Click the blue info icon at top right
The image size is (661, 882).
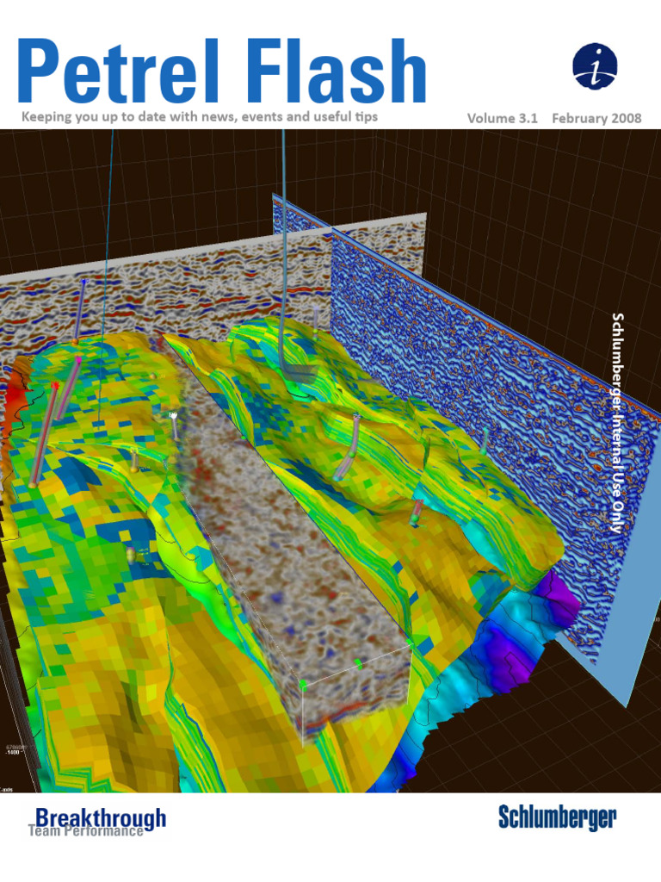click(x=596, y=66)
